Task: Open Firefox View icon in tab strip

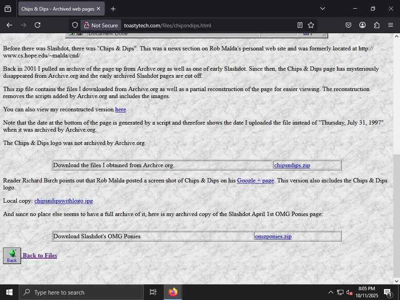Action: 8,9
